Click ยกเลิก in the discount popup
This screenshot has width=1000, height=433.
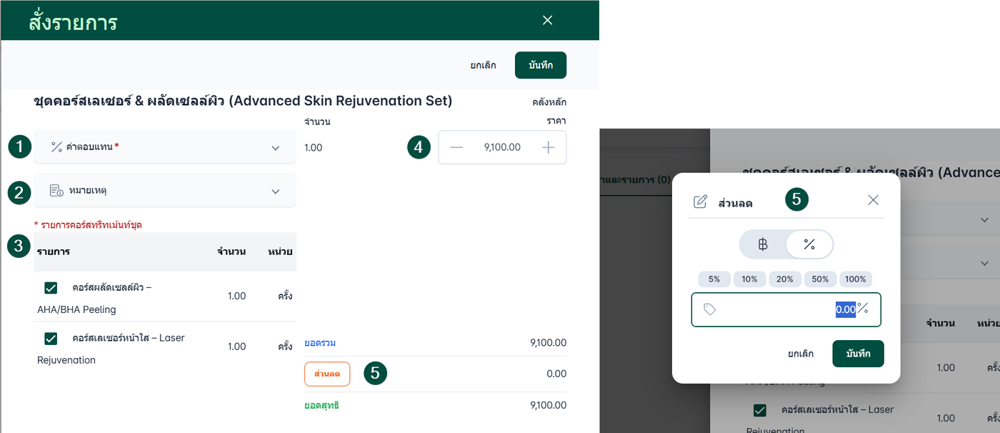[801, 354]
